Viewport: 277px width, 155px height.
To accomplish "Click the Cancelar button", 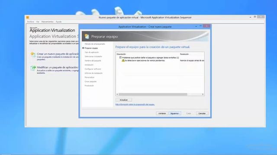I will click(x=202, y=113).
